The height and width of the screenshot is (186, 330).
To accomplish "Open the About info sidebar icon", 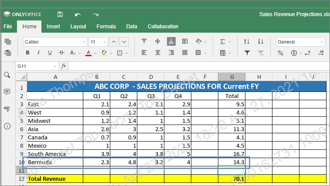I will point(7,126).
